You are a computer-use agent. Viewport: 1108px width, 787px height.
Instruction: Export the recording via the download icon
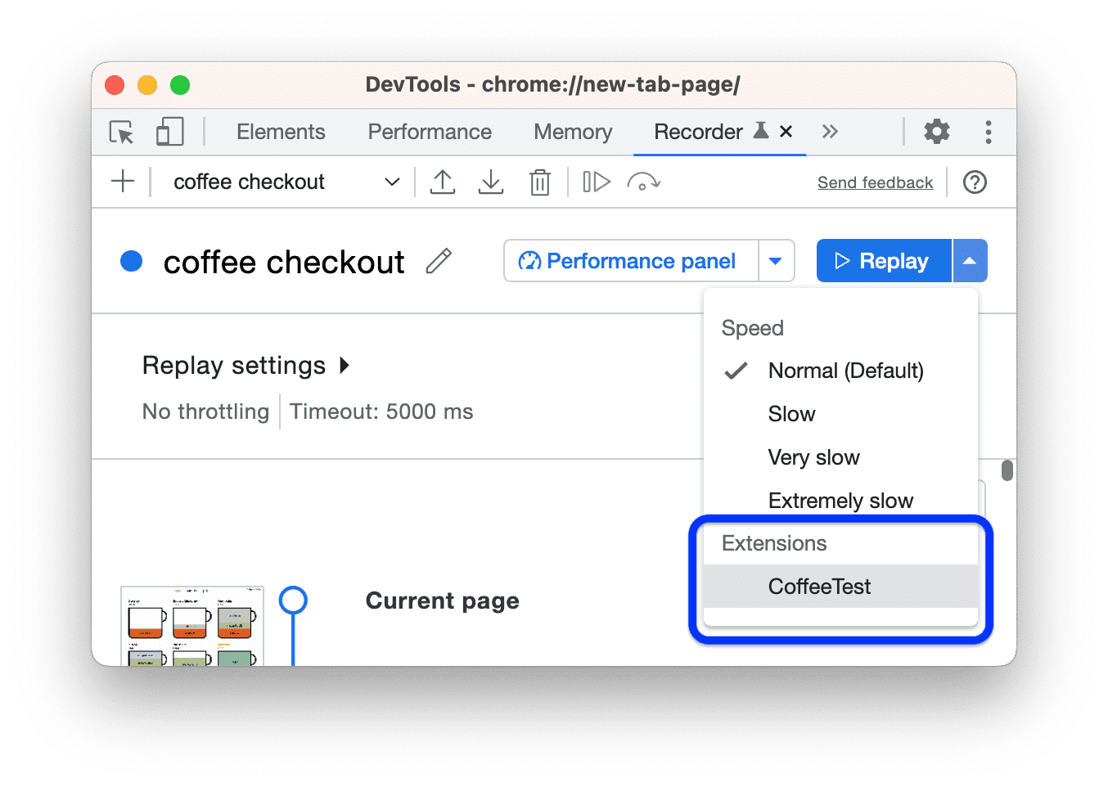tap(491, 182)
